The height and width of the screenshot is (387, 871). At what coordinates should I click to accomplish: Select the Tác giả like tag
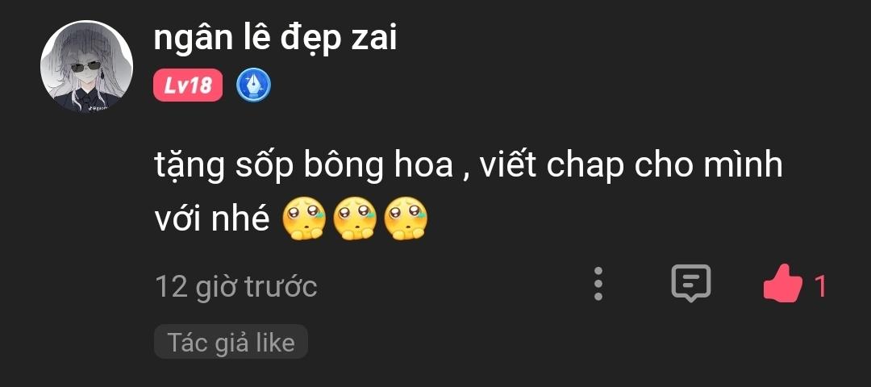(x=231, y=342)
